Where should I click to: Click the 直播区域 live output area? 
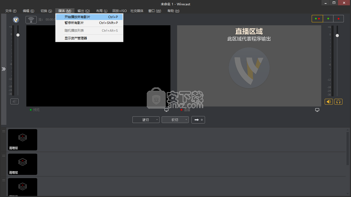click(249, 66)
